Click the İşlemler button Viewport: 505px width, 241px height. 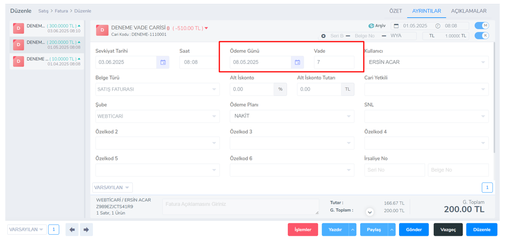click(x=303, y=230)
